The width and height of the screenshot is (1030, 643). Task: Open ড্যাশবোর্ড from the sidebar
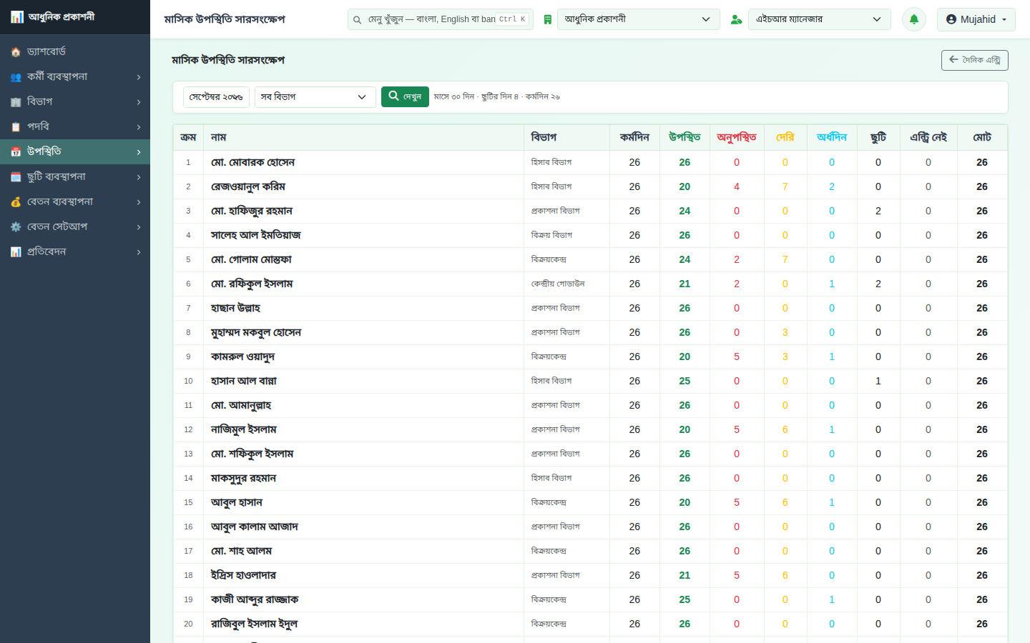click(x=75, y=51)
